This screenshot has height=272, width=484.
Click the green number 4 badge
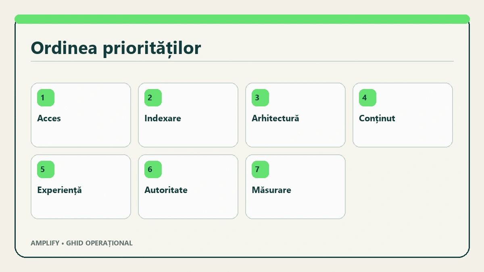(x=367, y=98)
